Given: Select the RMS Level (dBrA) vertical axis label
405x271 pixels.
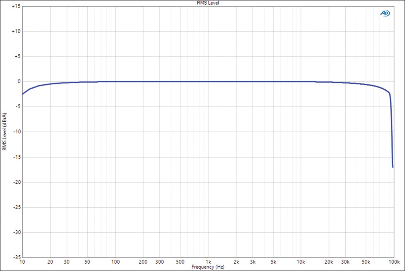Looking at the screenshot, I should tap(4, 132).
